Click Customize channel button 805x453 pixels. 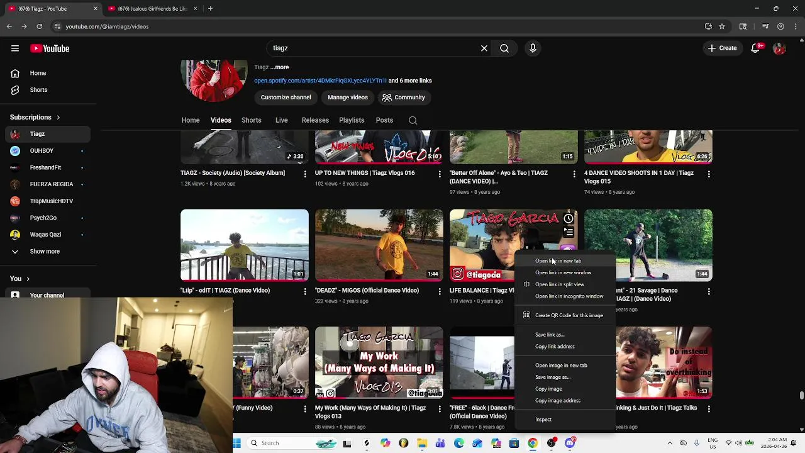pyautogui.click(x=286, y=98)
